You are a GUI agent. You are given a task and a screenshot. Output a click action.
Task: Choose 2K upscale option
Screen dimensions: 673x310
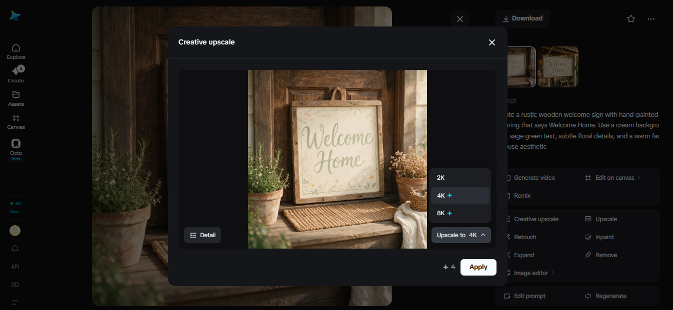tap(460, 178)
